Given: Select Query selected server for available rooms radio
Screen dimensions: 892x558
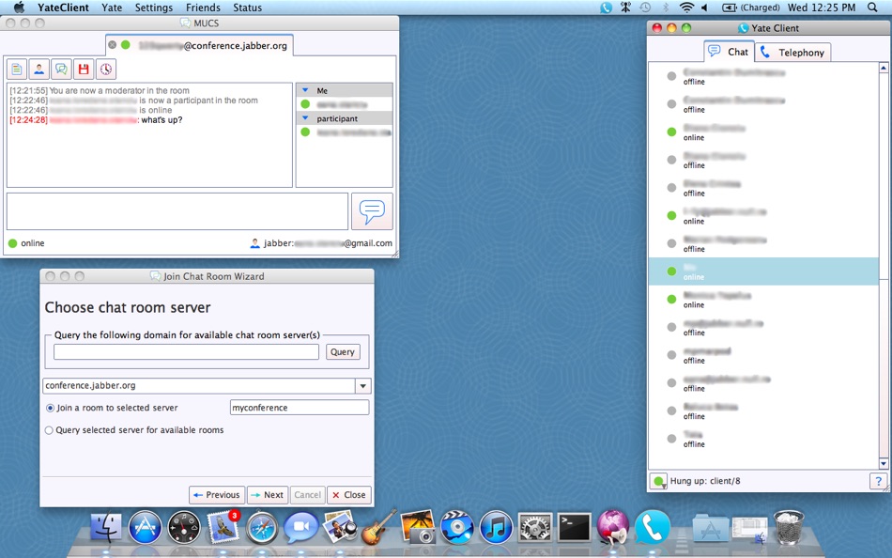Looking at the screenshot, I should point(49,430).
